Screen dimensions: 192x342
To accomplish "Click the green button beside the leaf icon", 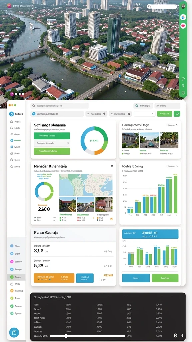I will (x=165, y=114).
